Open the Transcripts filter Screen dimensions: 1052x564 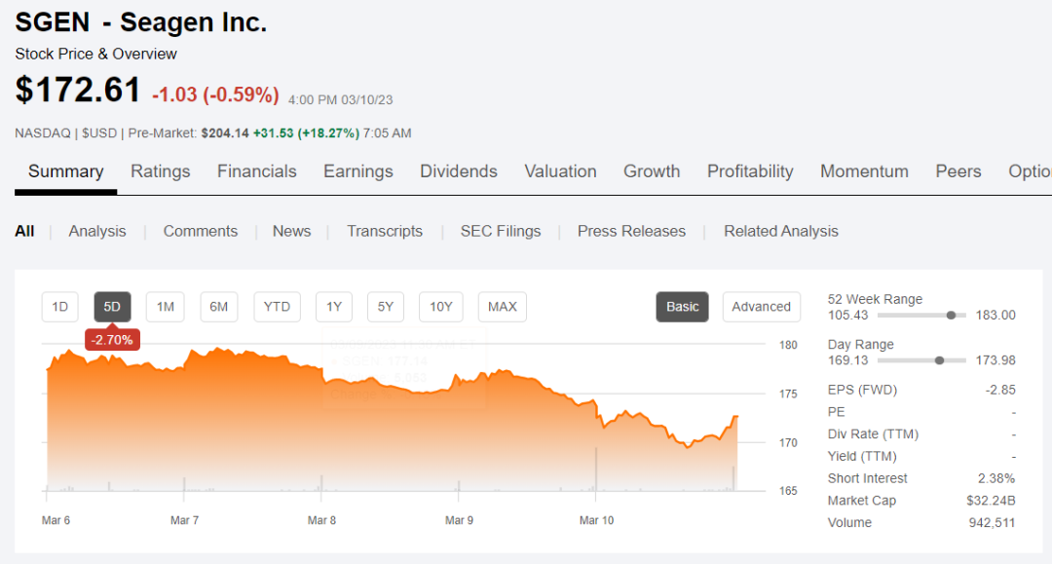(385, 231)
